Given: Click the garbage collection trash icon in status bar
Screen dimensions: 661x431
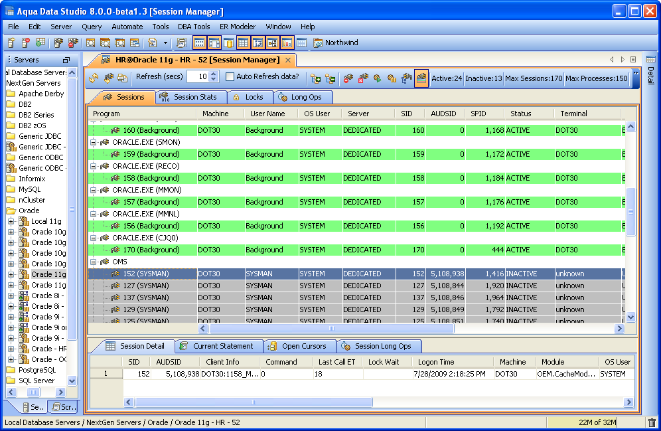Looking at the screenshot, I should 652,422.
